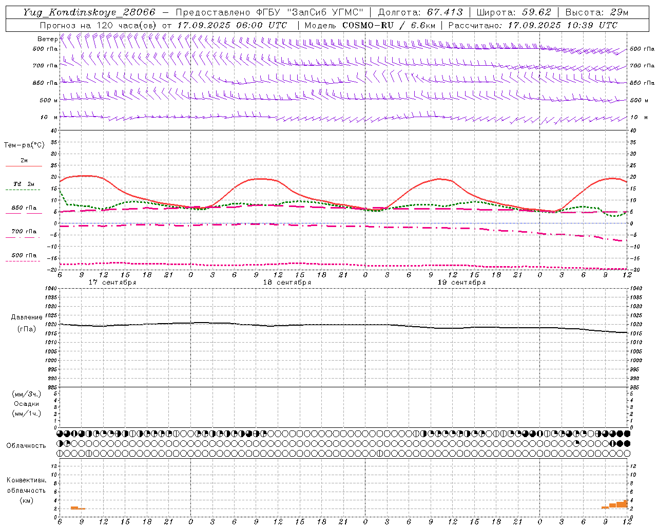The height and width of the screenshot is (526, 657).
Task: Click the Тем-ра(°C) temperature panel label
Action: [24, 145]
